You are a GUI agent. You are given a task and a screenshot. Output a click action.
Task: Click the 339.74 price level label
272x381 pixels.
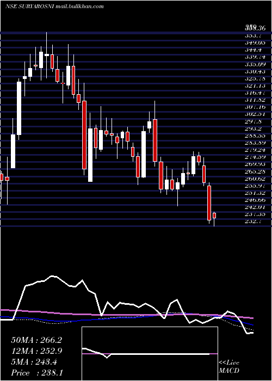(x=255, y=57)
